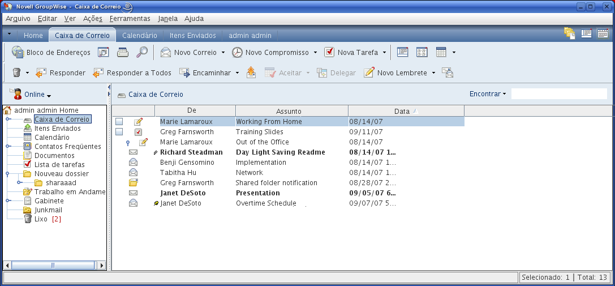Click the Encontrar search input field

559,94
